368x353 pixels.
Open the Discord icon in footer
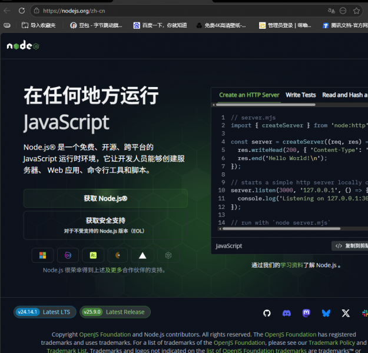coord(287,313)
